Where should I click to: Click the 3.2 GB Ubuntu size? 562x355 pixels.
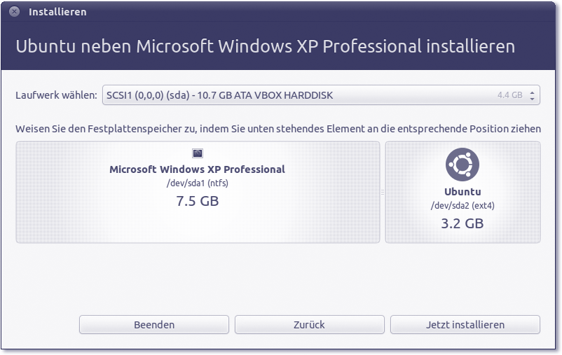(x=462, y=223)
